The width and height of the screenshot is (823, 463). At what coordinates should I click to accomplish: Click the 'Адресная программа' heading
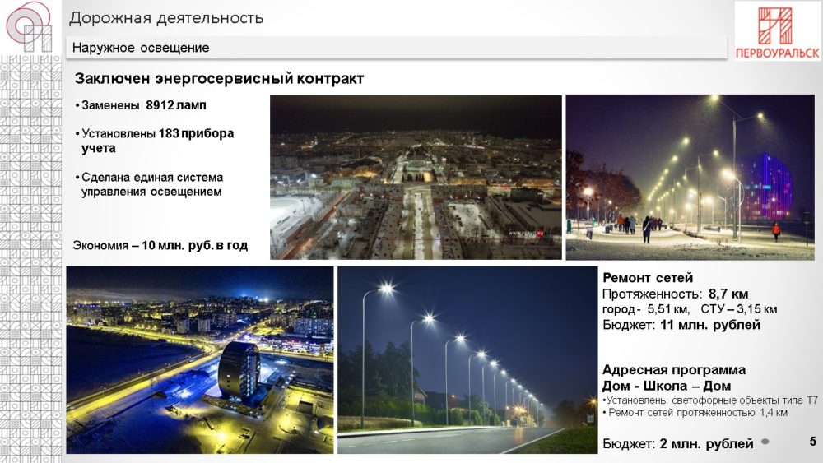point(674,369)
